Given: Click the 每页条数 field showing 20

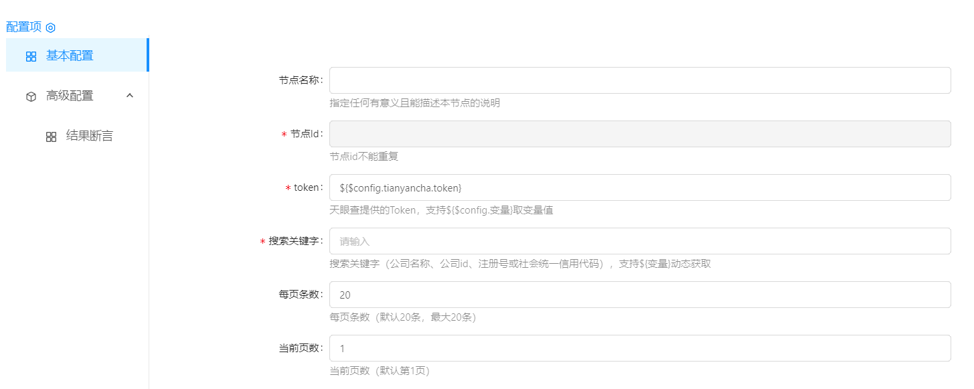Looking at the screenshot, I should [640, 295].
